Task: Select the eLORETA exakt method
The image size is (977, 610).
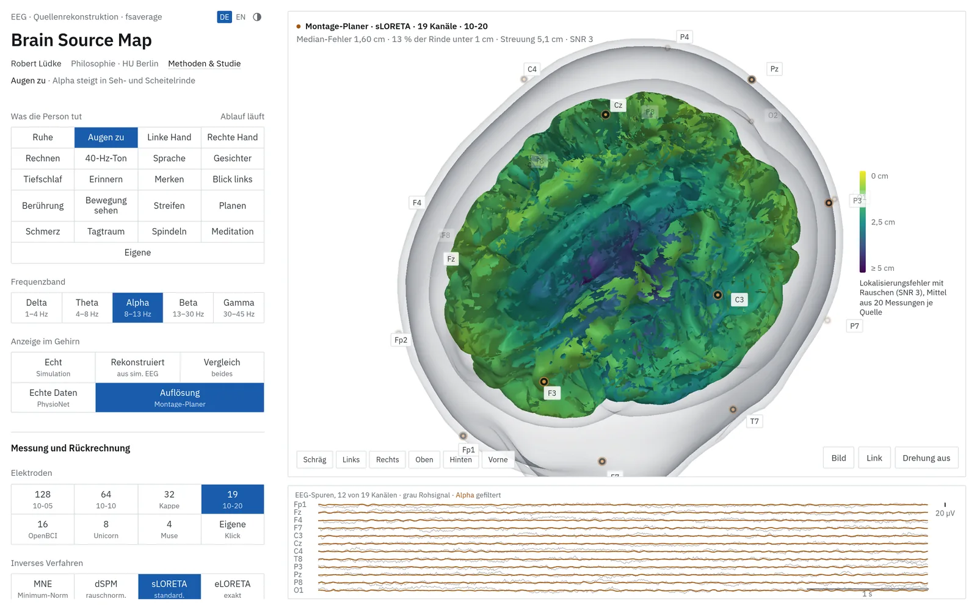Action: (x=233, y=587)
